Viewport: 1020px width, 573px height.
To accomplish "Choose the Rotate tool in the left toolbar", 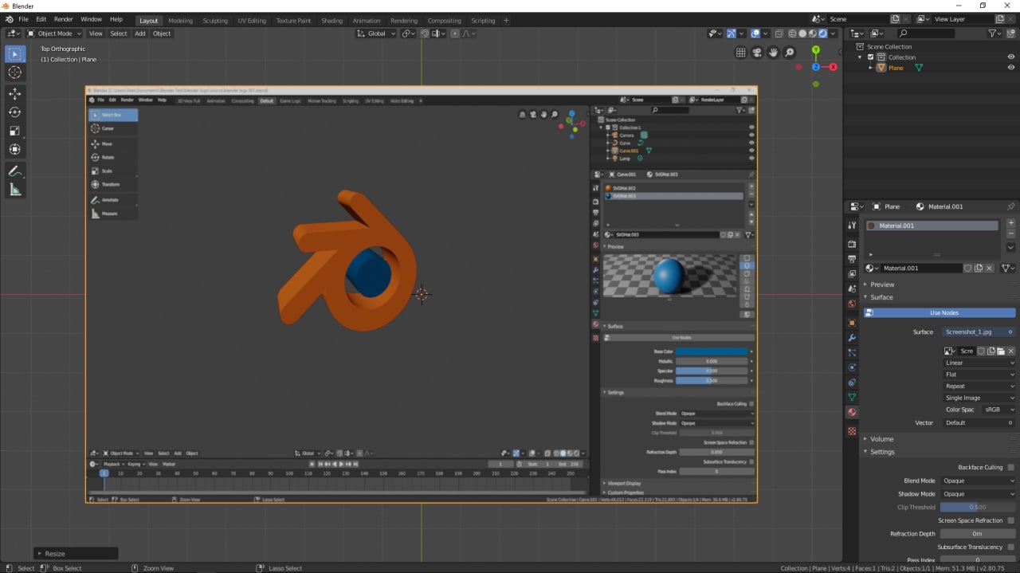I will coord(15,112).
